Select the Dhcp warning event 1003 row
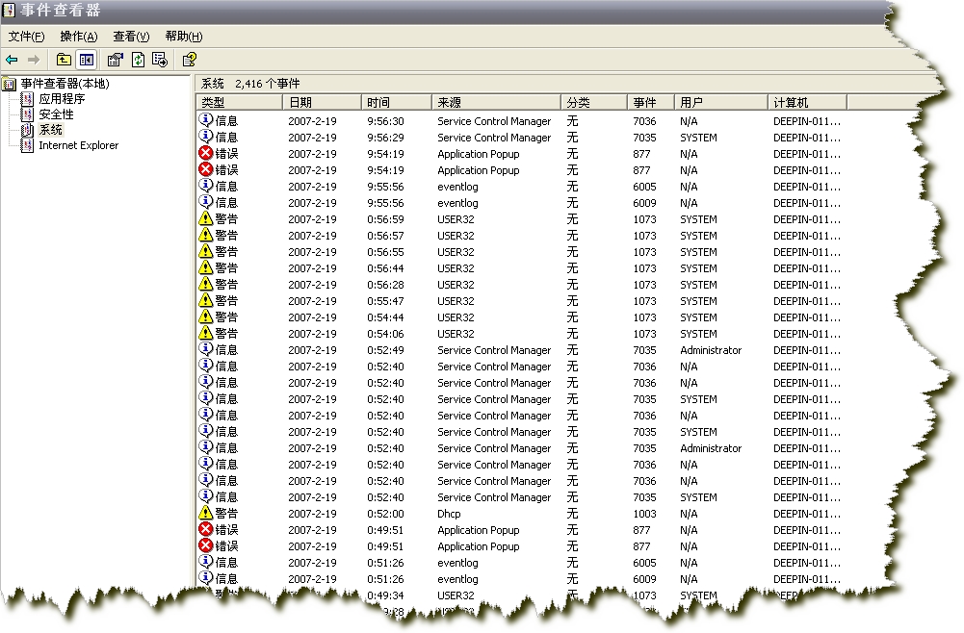Screen dimensions: 964x633 click(451, 514)
